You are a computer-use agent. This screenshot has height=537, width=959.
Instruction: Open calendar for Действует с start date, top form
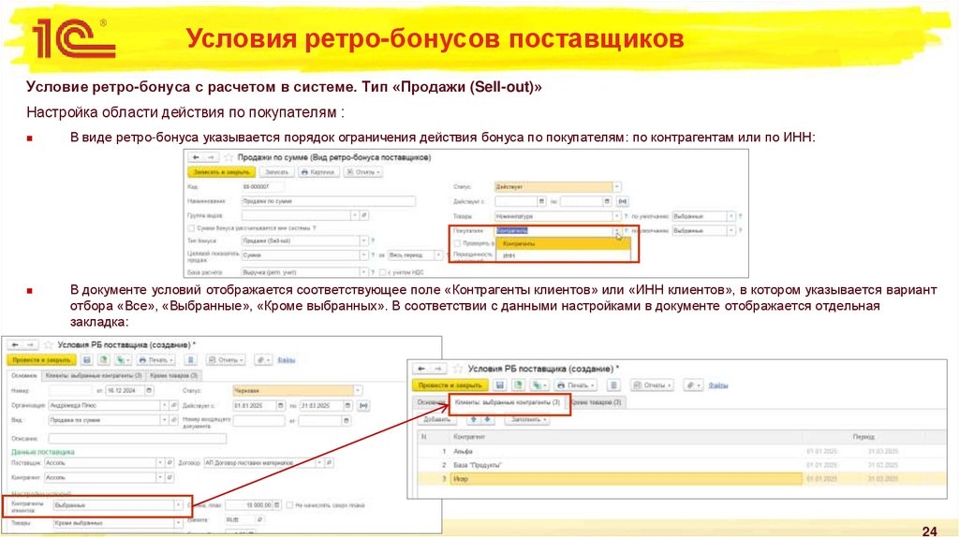541,201
